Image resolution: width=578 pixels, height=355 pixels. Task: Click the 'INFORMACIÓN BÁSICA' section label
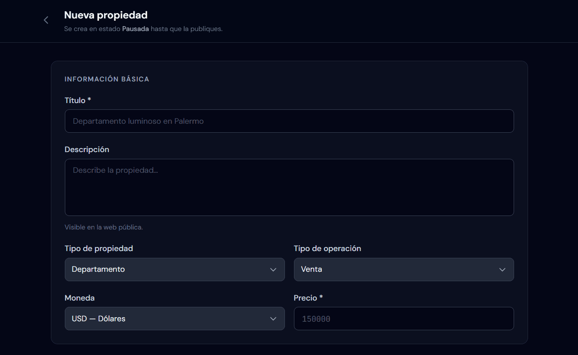107,79
